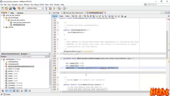
Task: Click the Debug Project icon
Action: point(59,8)
